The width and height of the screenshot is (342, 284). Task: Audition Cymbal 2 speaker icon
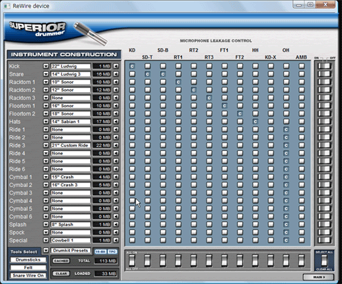coord(116,185)
